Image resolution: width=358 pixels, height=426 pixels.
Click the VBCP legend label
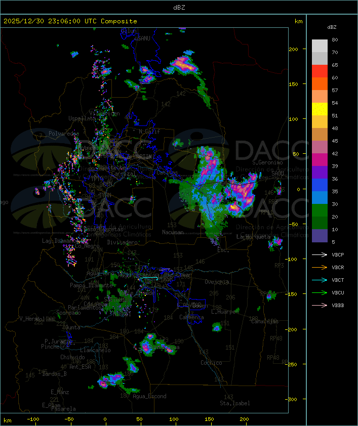pyautogui.click(x=338, y=254)
